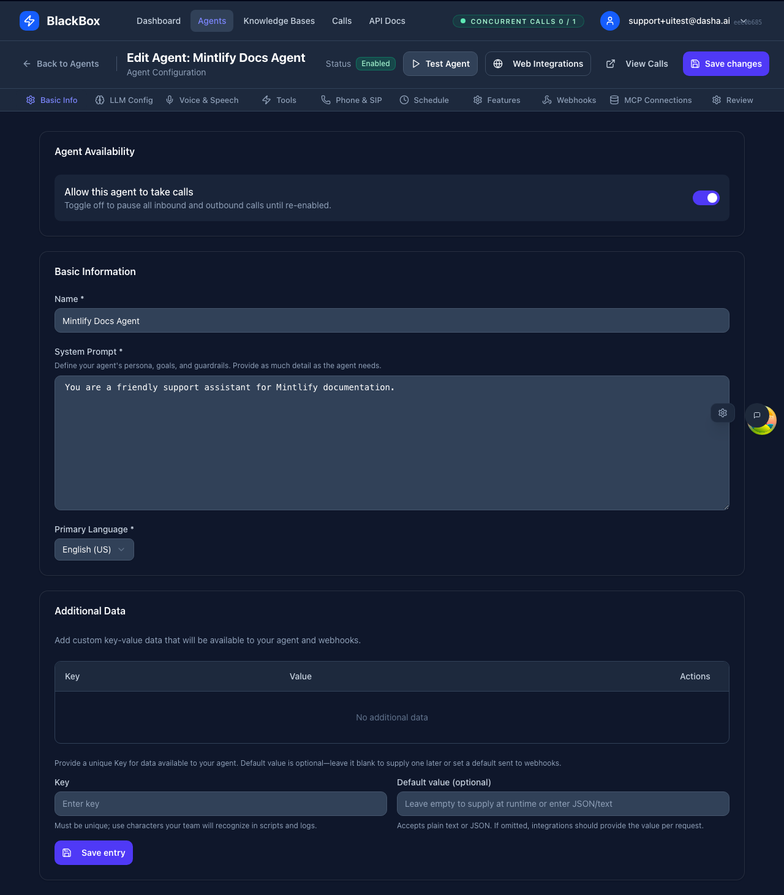
Task: Click the Web Integrations globe icon
Action: (x=497, y=64)
